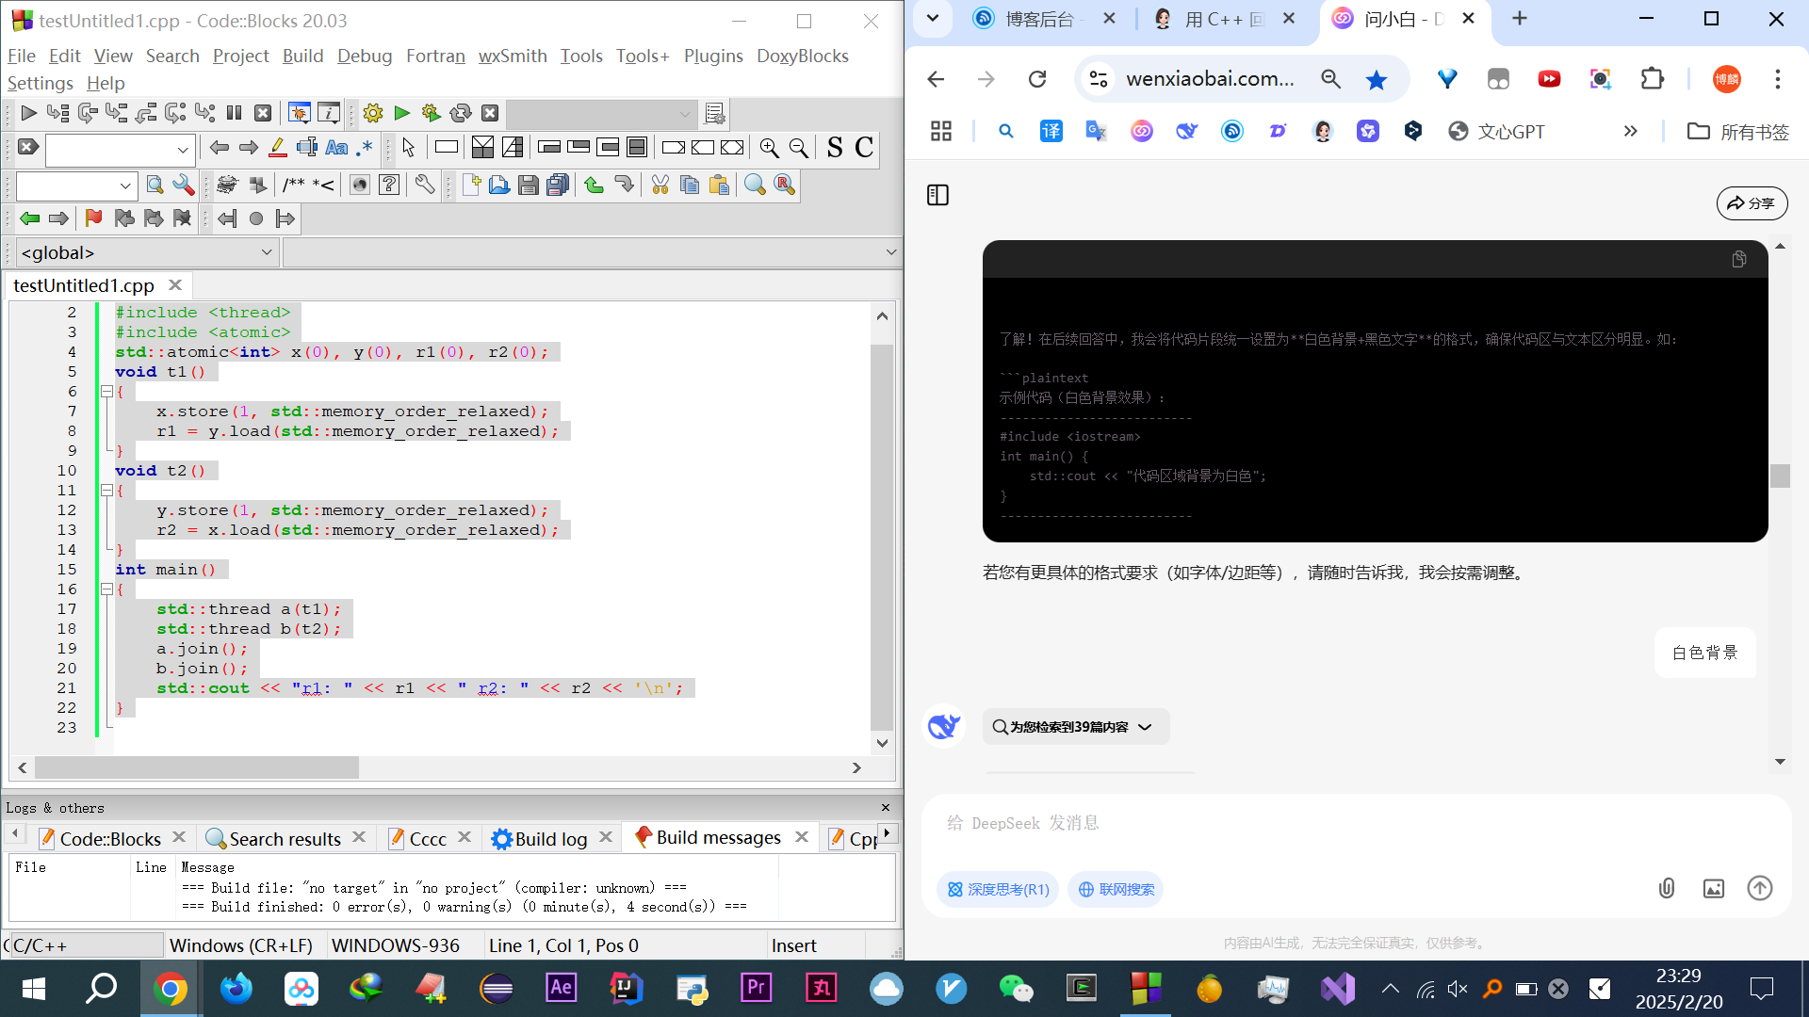Pause the debugger with the break icon
Viewport: 1809px width, 1017px height.
coord(234,113)
